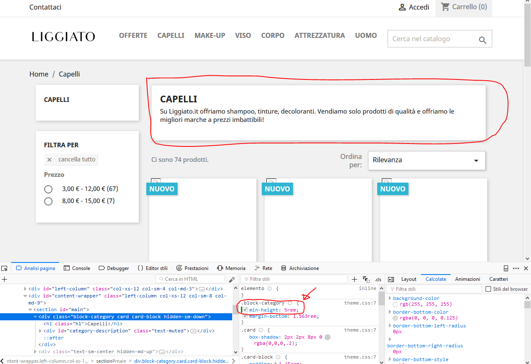The width and height of the screenshot is (531, 364).
Task: Open the Caratteri sidebar tab
Action: (498, 279)
